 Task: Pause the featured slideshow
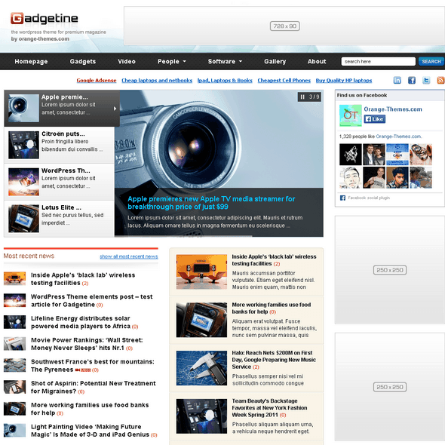302,97
